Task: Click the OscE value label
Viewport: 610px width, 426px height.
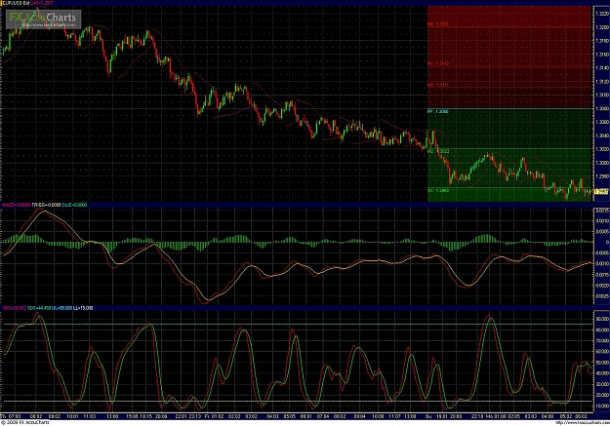Action: click(x=74, y=205)
